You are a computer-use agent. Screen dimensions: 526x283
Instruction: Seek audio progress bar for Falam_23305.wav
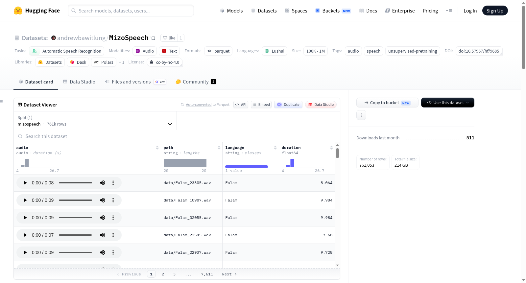pos(75,183)
